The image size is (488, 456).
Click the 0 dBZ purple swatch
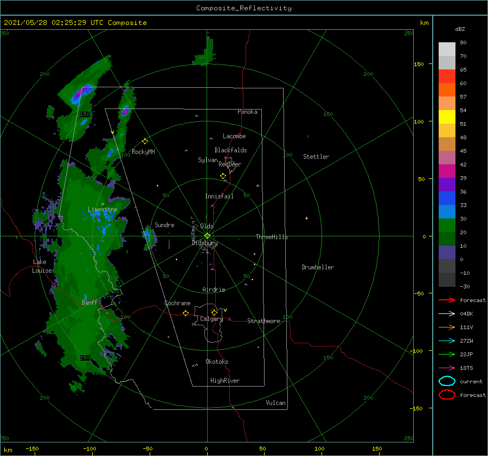[447, 253]
